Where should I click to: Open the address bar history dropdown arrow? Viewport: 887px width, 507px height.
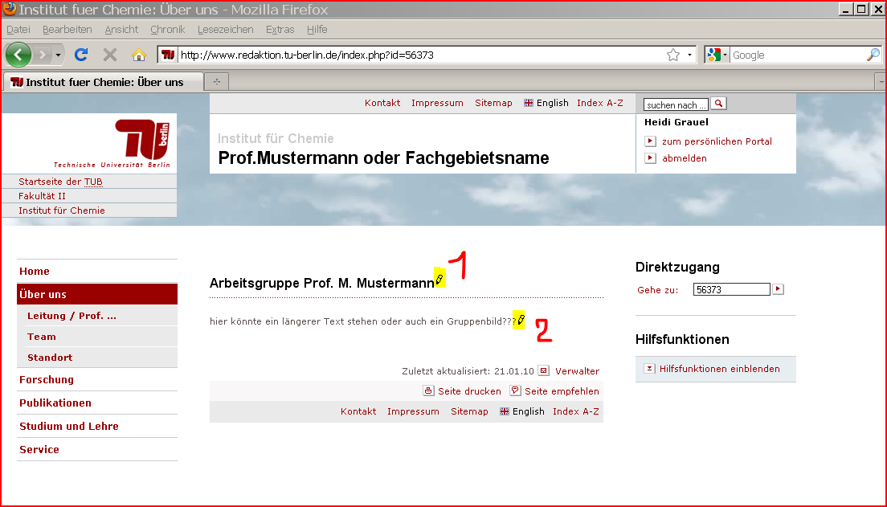tap(690, 55)
